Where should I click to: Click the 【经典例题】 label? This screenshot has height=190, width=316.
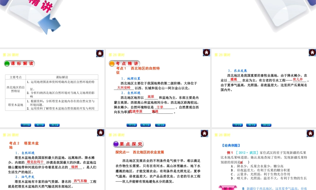[231, 145]
